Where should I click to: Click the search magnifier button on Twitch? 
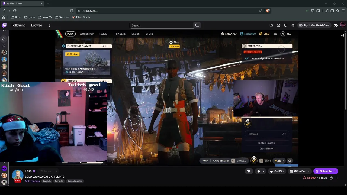point(197,25)
